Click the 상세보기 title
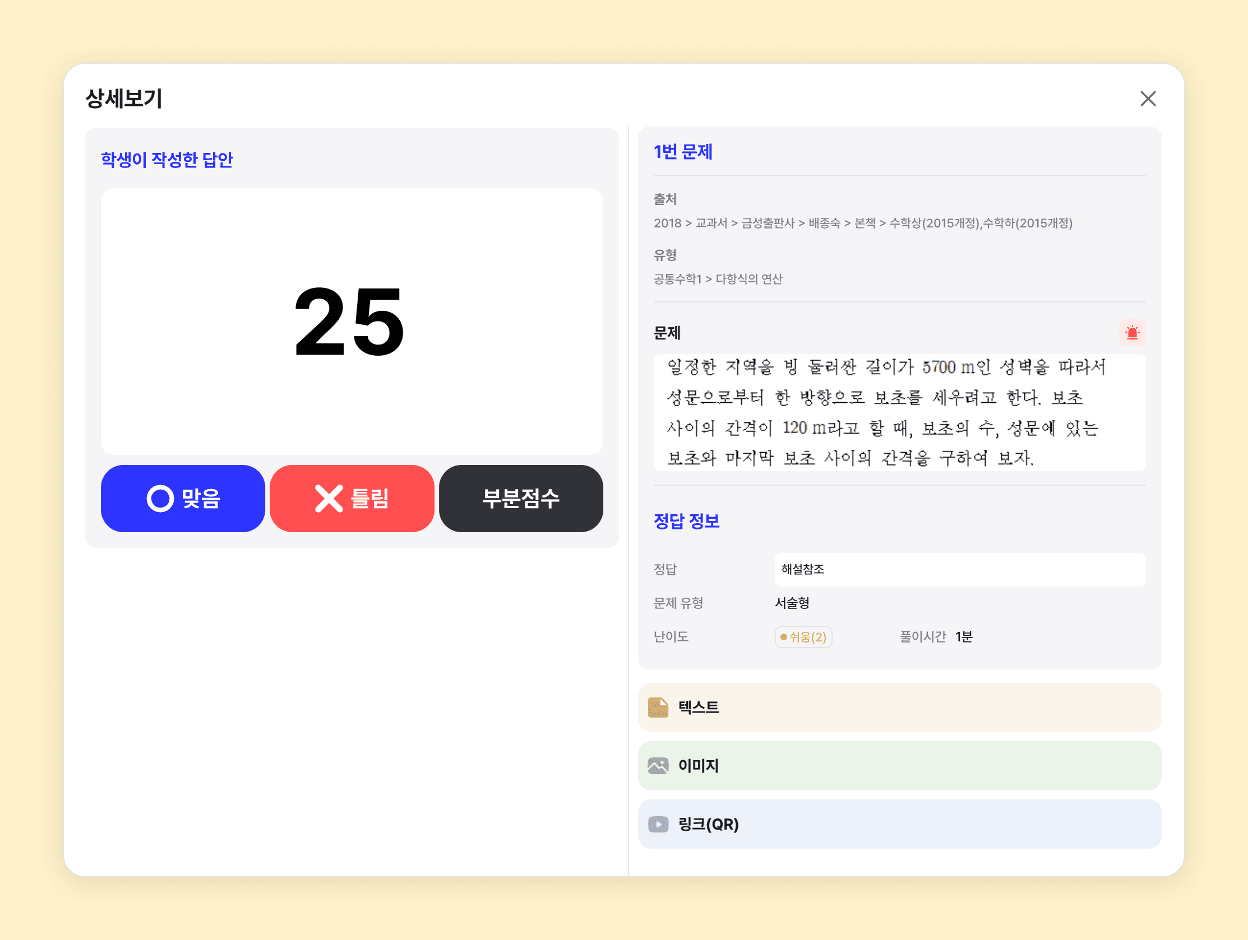Screen dimensions: 1248x940 pyautogui.click(x=123, y=99)
